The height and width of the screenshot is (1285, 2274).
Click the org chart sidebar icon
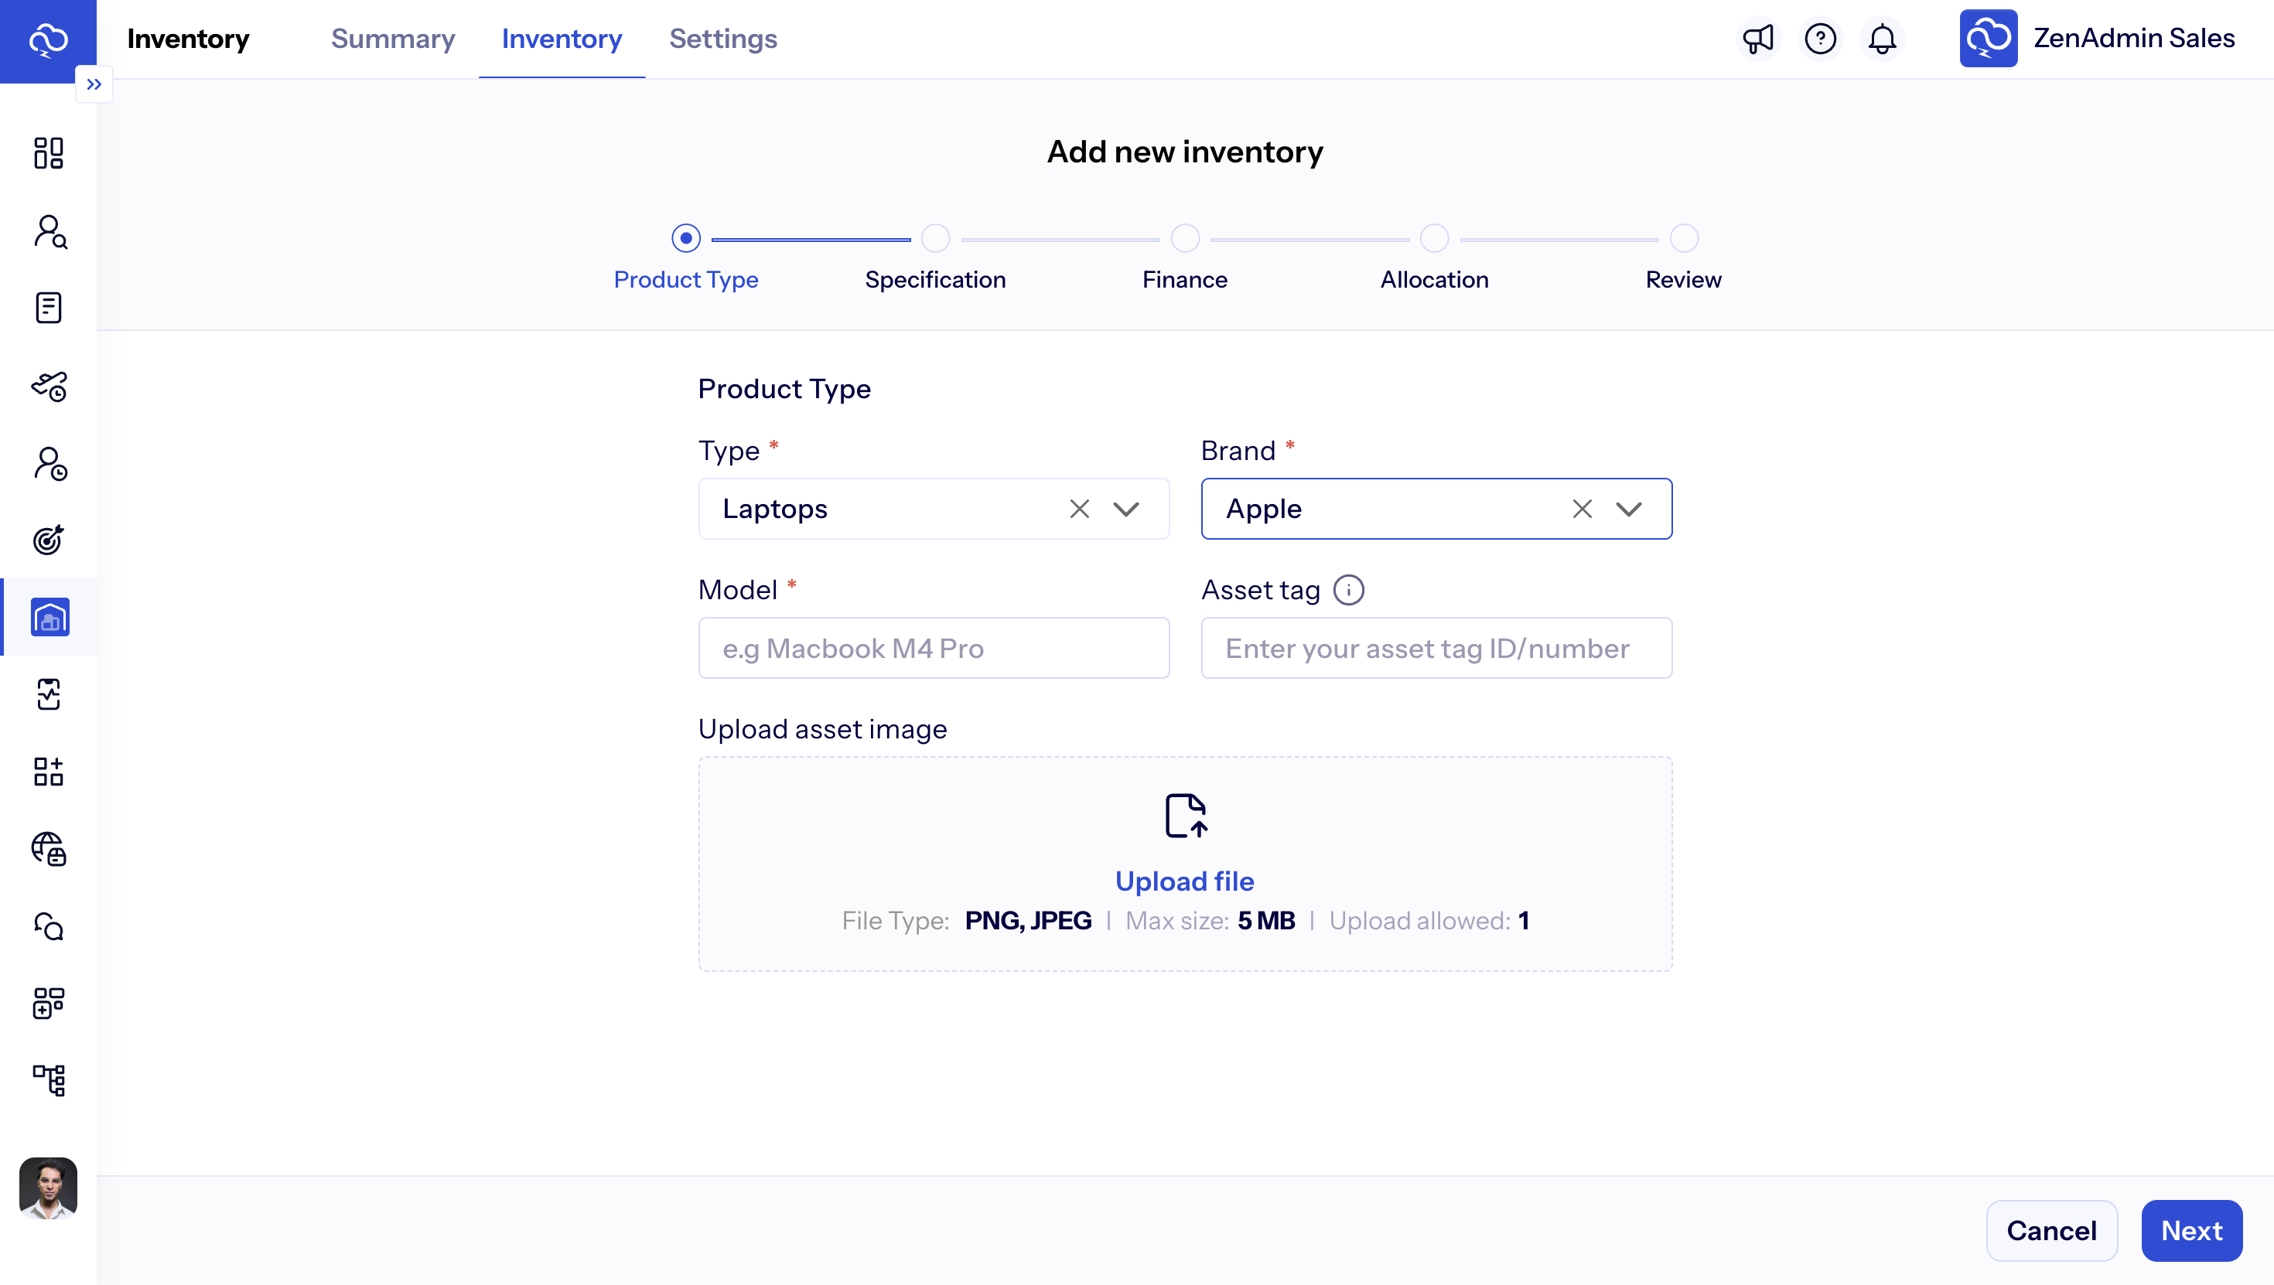(49, 1079)
